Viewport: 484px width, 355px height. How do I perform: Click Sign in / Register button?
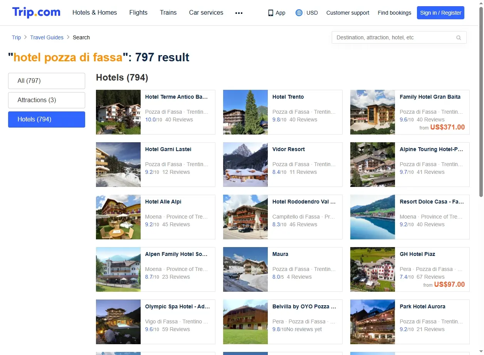[x=440, y=13]
